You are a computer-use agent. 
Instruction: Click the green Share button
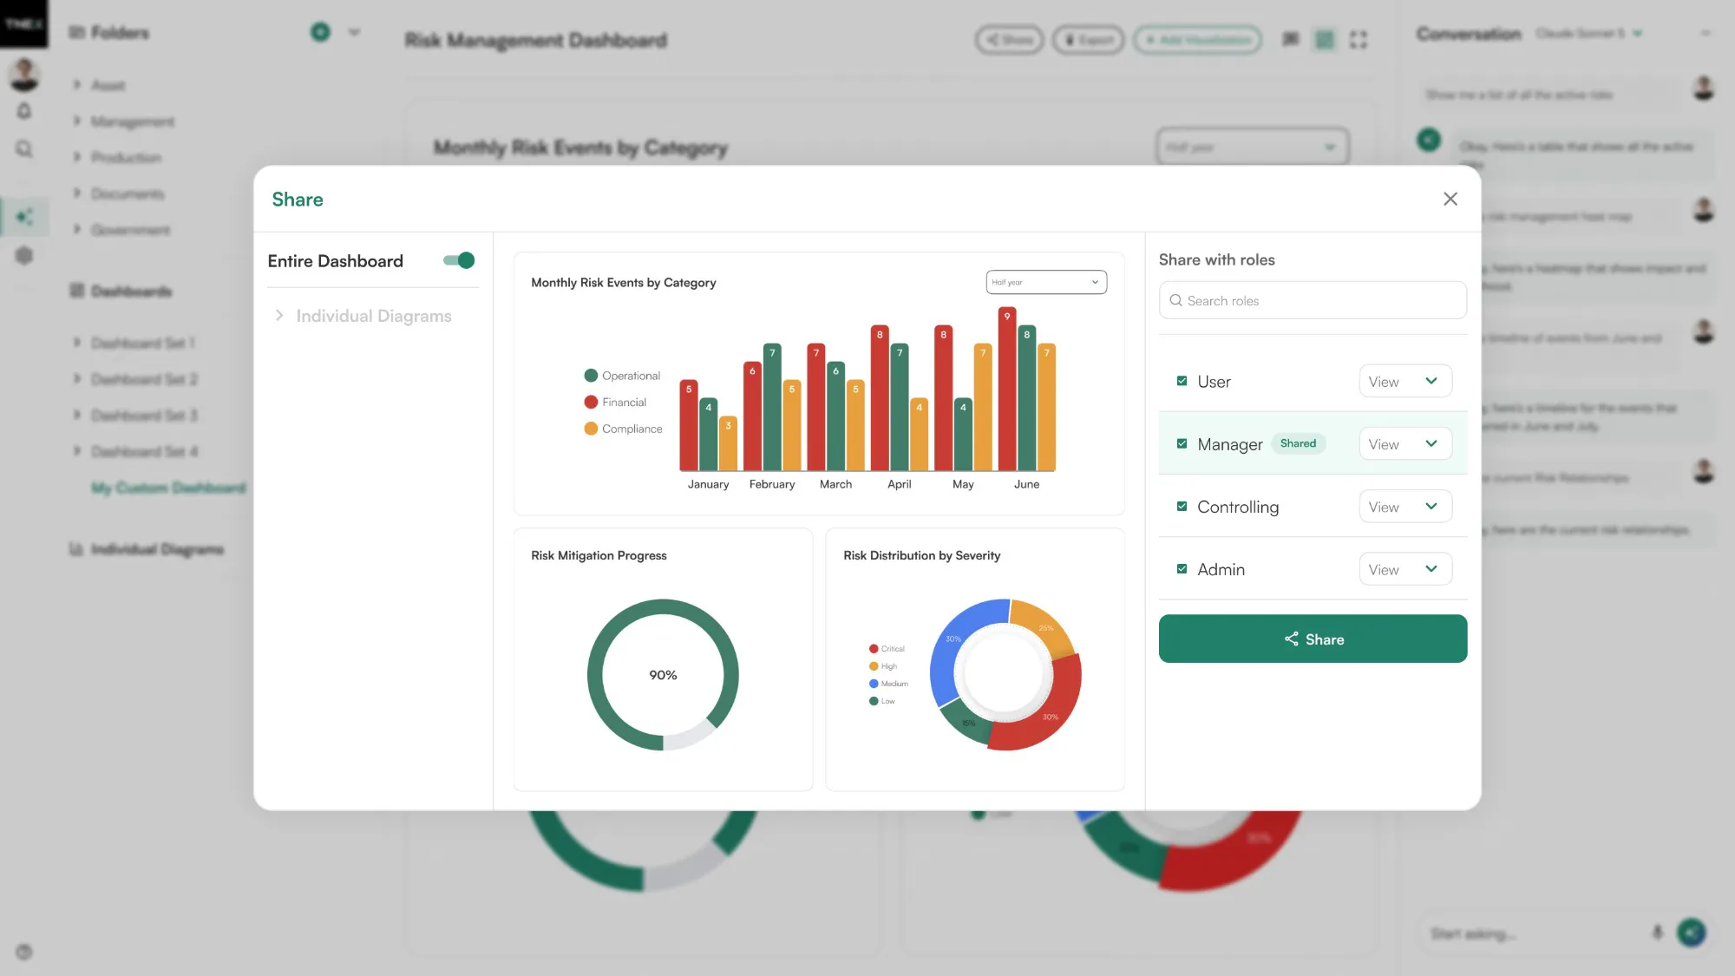click(1313, 639)
